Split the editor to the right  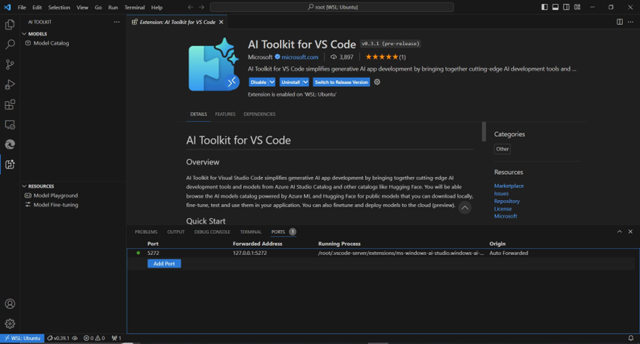click(x=620, y=22)
